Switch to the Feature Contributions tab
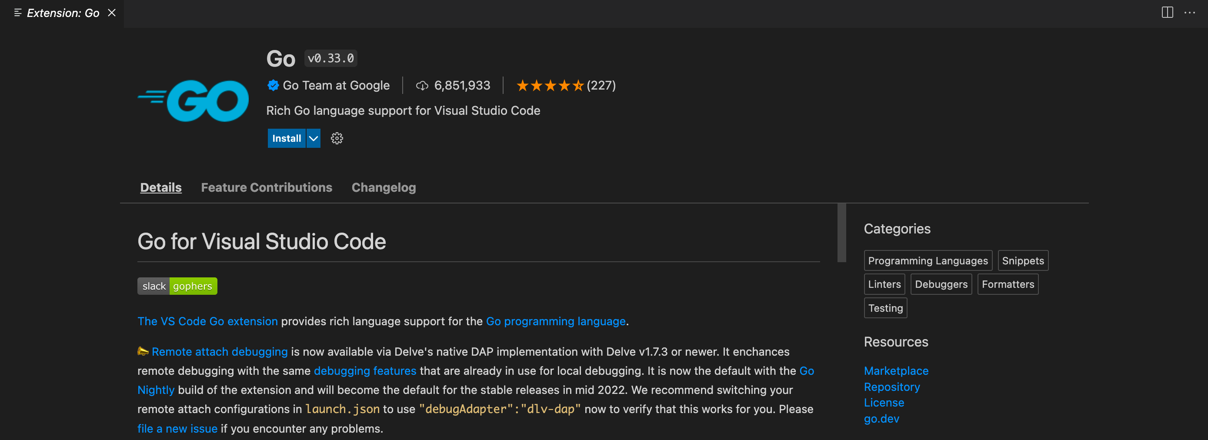The height and width of the screenshot is (440, 1208). coord(267,188)
